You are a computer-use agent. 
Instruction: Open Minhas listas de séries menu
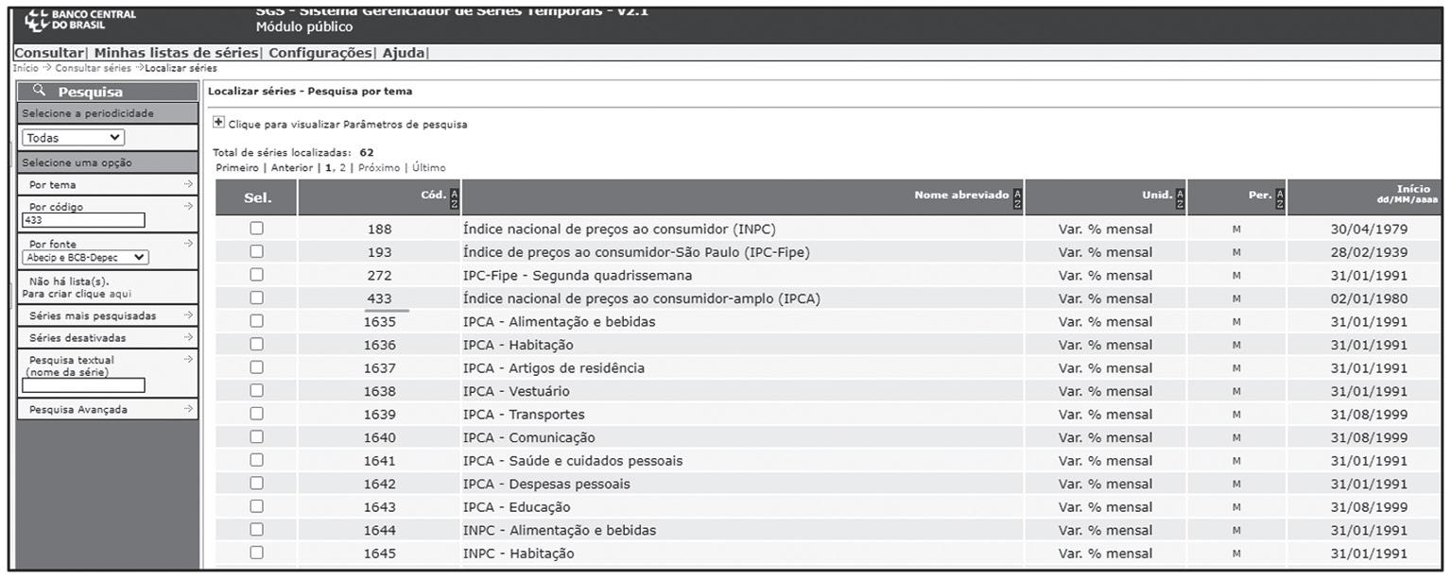point(176,53)
